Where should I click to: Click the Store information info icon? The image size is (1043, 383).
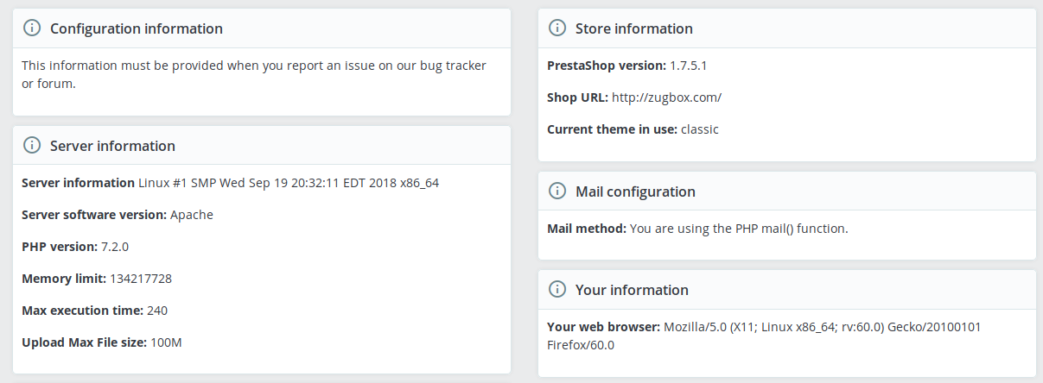tap(557, 28)
